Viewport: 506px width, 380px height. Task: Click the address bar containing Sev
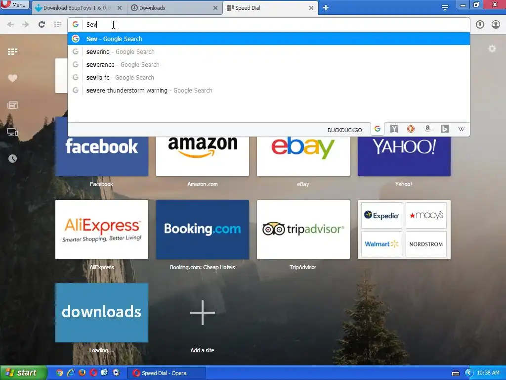[268, 25]
